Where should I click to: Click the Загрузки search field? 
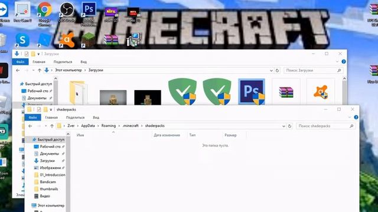(x=313, y=71)
